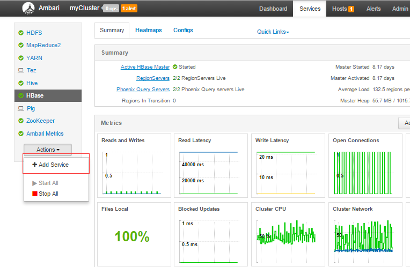410x267 pixels.
Task: Open the Dashboard navigation tab
Action: [x=273, y=9]
